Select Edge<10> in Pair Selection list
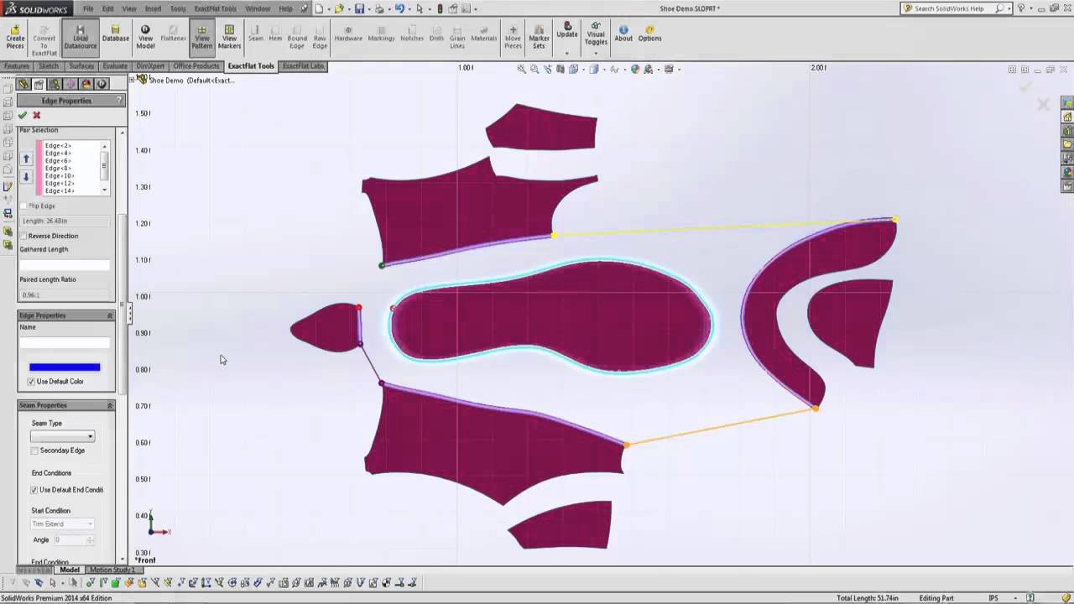The height and width of the screenshot is (604, 1074). click(60, 176)
